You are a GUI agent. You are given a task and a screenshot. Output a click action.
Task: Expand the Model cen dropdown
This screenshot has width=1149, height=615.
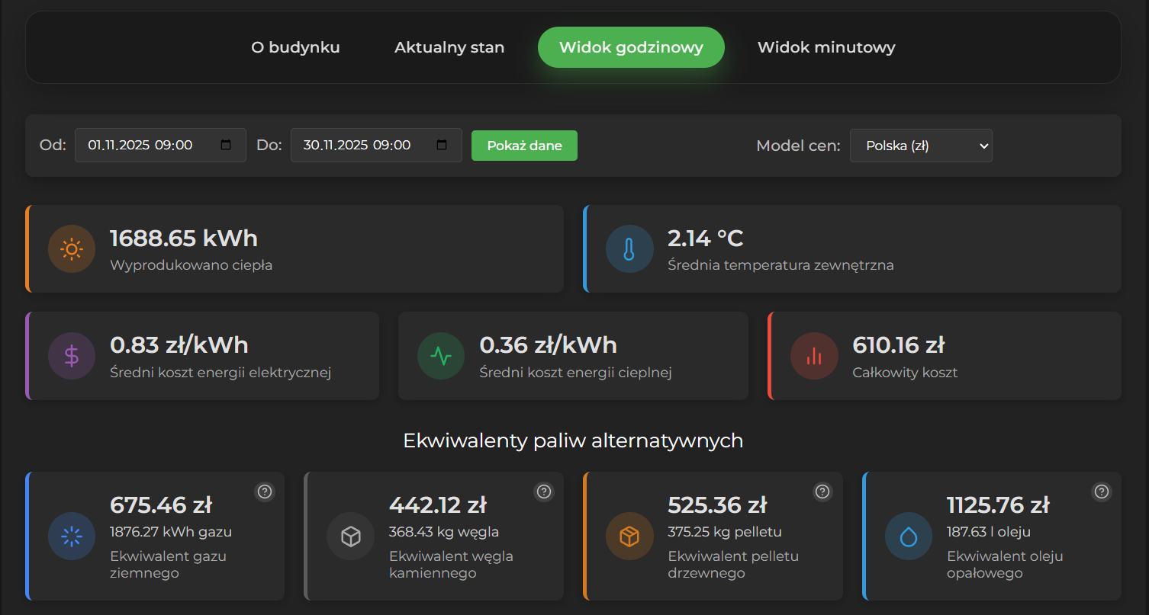pos(921,146)
